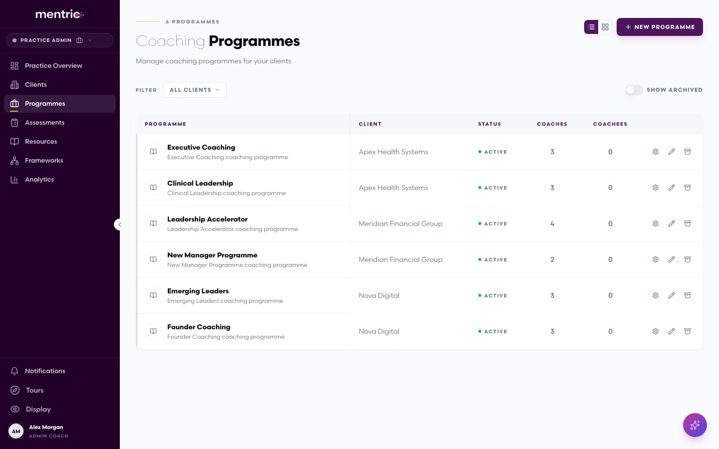
Task: Click the book icon for Emerging Leaders
Action: 153,295
